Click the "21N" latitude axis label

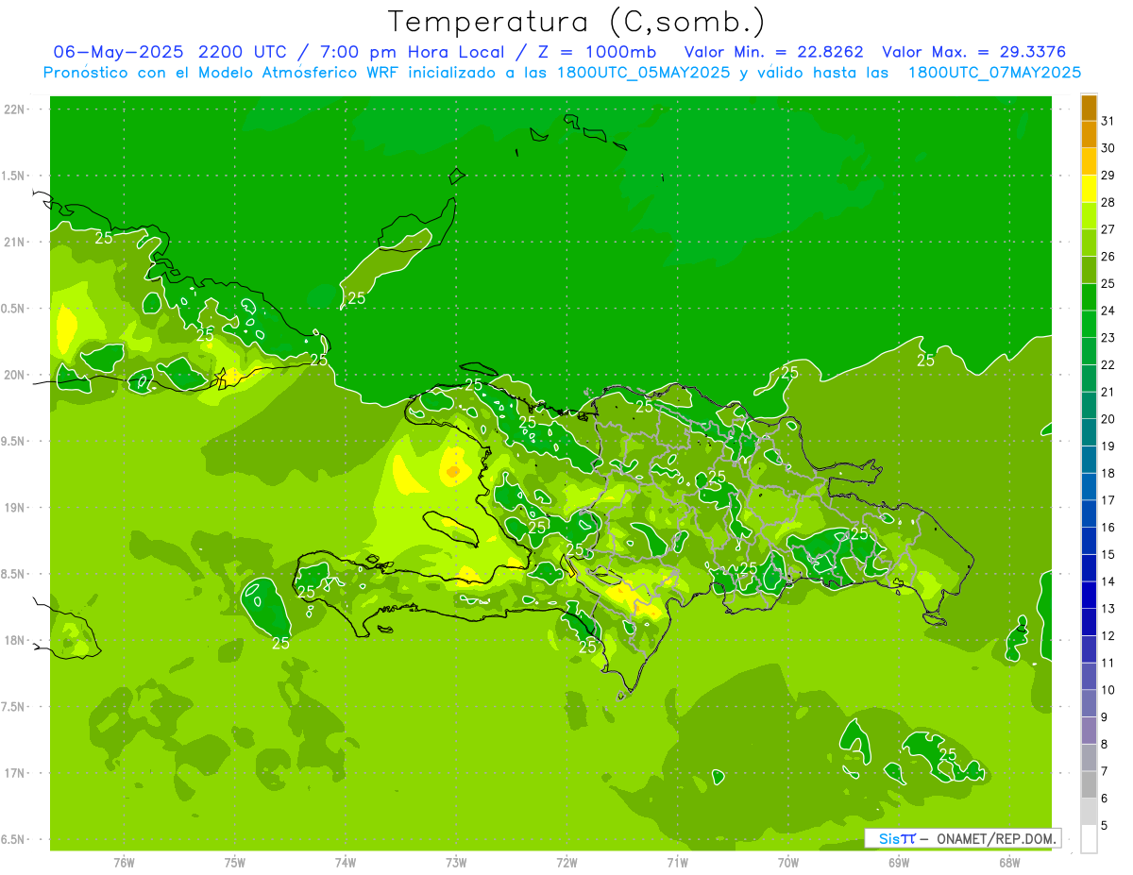(x=14, y=242)
